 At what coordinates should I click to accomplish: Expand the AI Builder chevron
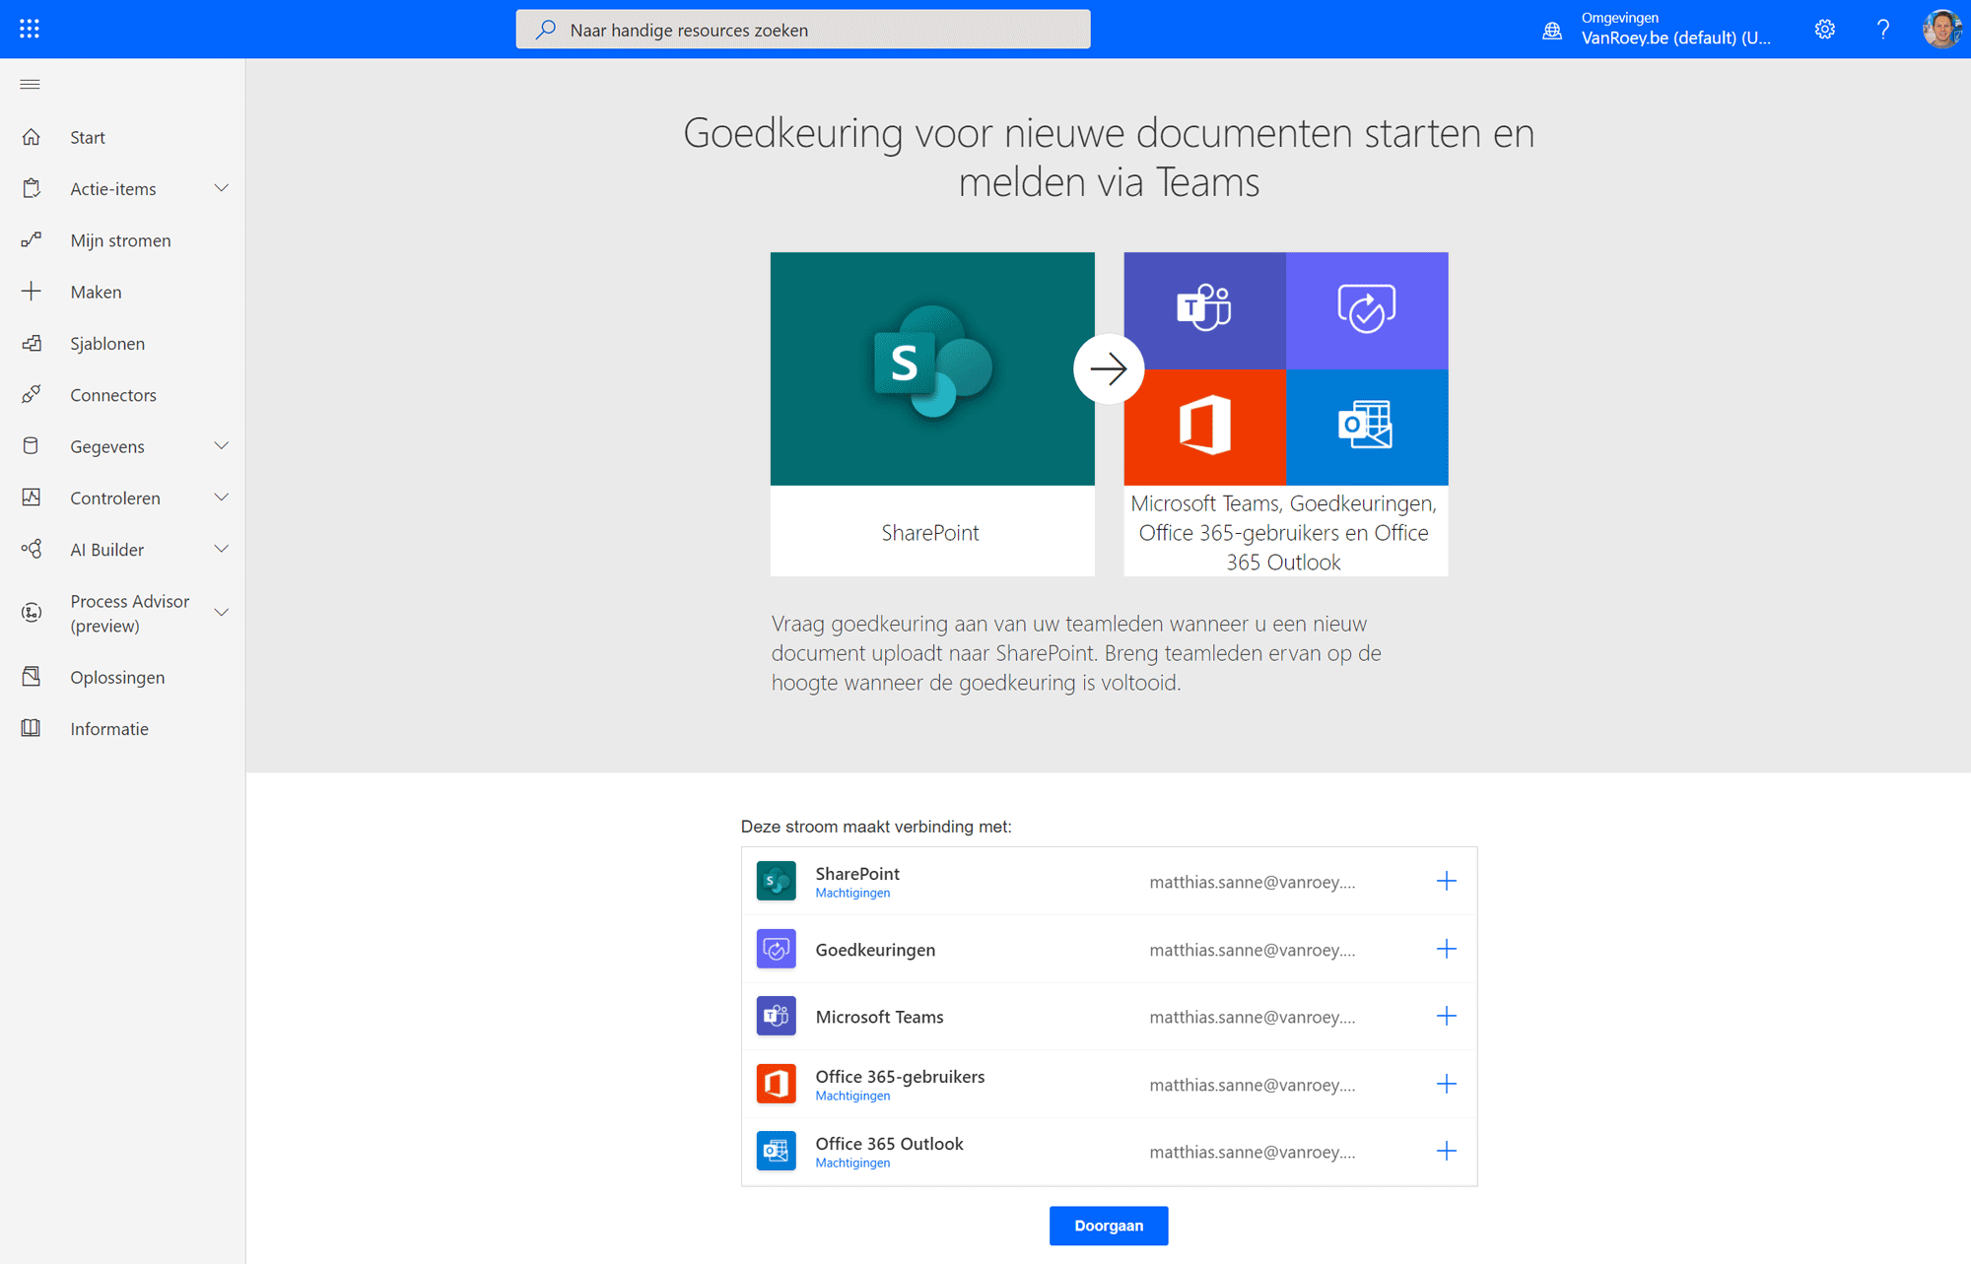coord(222,549)
